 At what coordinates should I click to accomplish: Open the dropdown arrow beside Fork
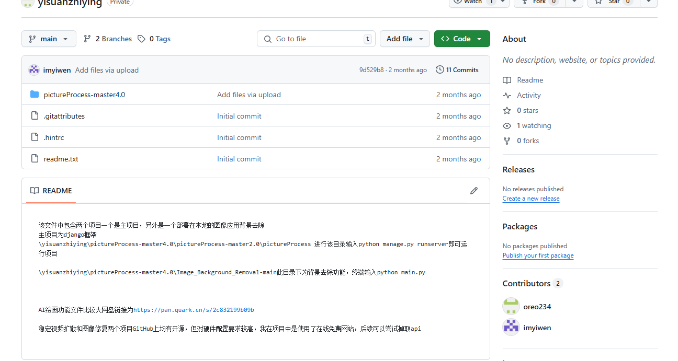(574, 2)
